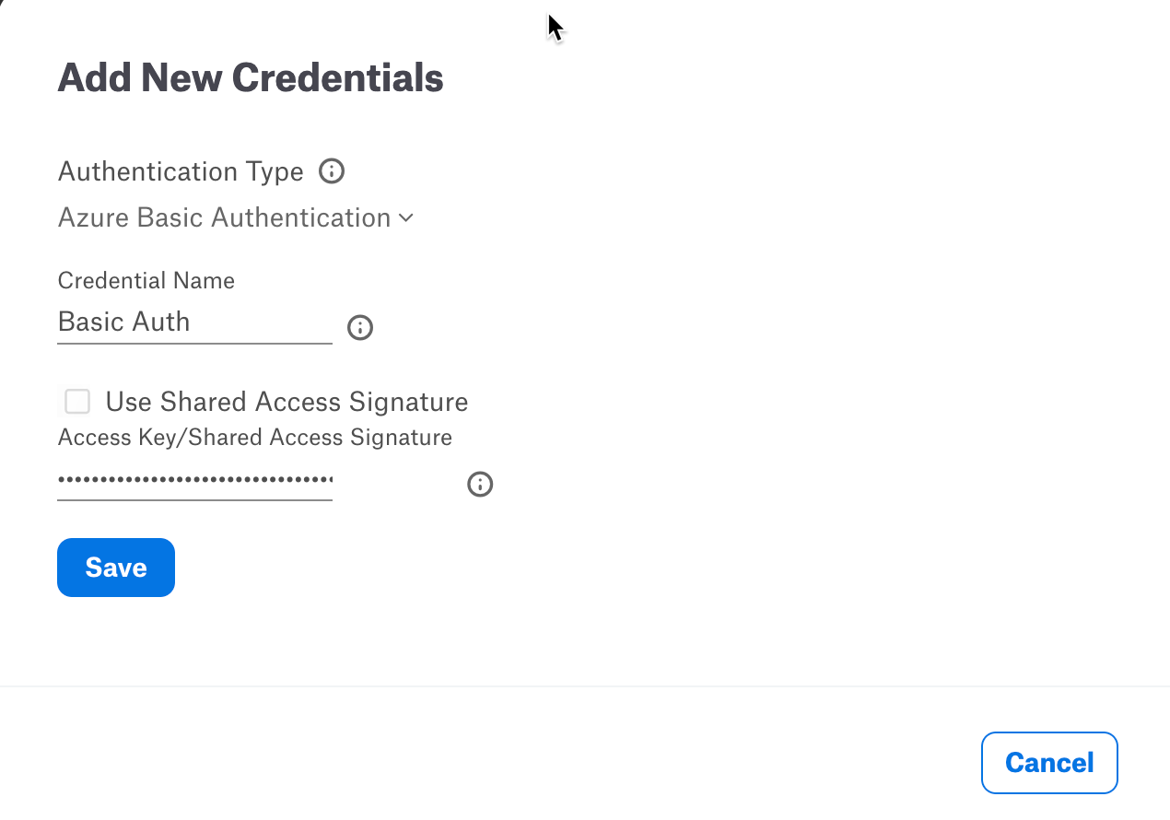The image size is (1170, 820).
Task: Enable the Use Shared Access Signature checkbox
Action: [77, 402]
